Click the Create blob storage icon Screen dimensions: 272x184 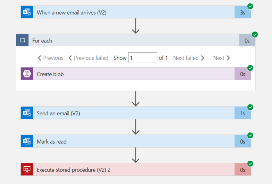(x=27, y=74)
